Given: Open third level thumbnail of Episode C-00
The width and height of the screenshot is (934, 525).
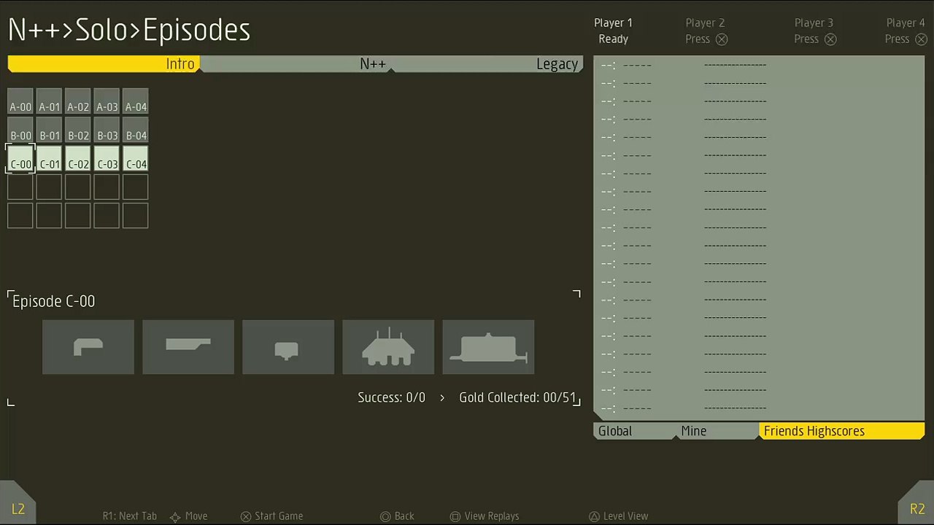Looking at the screenshot, I should point(288,347).
